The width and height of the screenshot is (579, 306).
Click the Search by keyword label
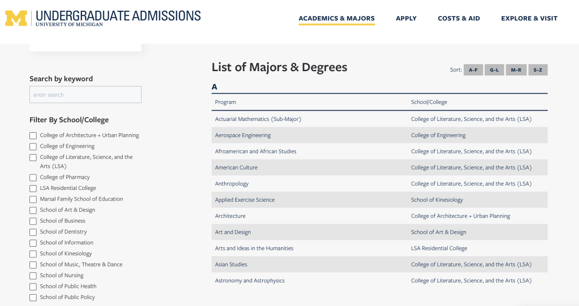[x=61, y=79]
